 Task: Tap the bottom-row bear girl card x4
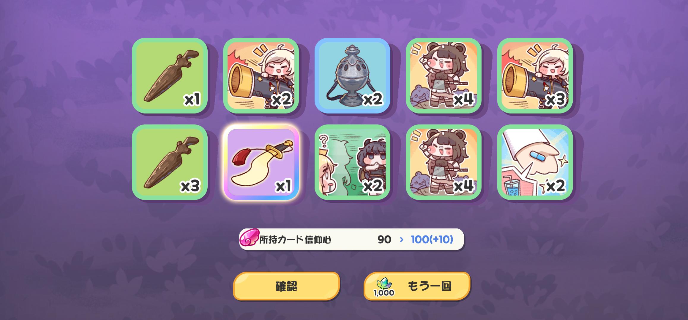click(x=444, y=162)
